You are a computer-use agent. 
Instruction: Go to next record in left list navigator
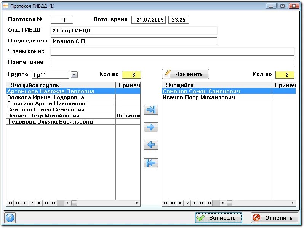pos(39,203)
